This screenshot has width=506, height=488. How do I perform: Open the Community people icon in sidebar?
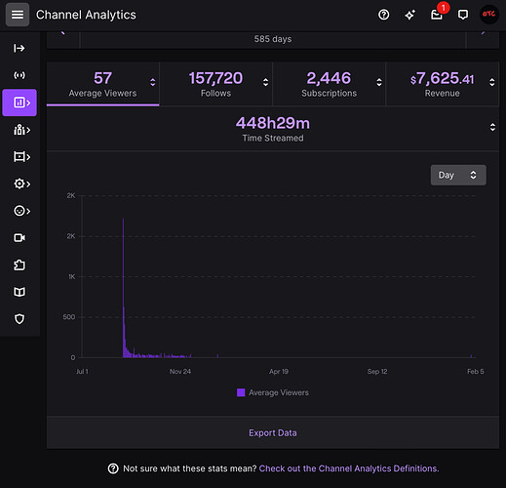[21, 130]
